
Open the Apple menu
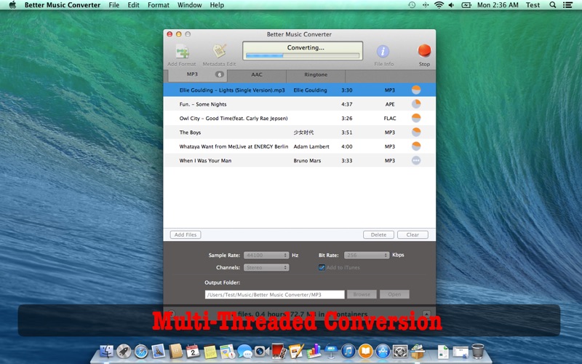pyautogui.click(x=12, y=5)
